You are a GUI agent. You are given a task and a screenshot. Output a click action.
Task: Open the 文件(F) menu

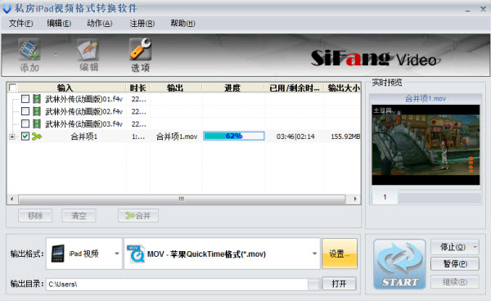click(x=21, y=24)
